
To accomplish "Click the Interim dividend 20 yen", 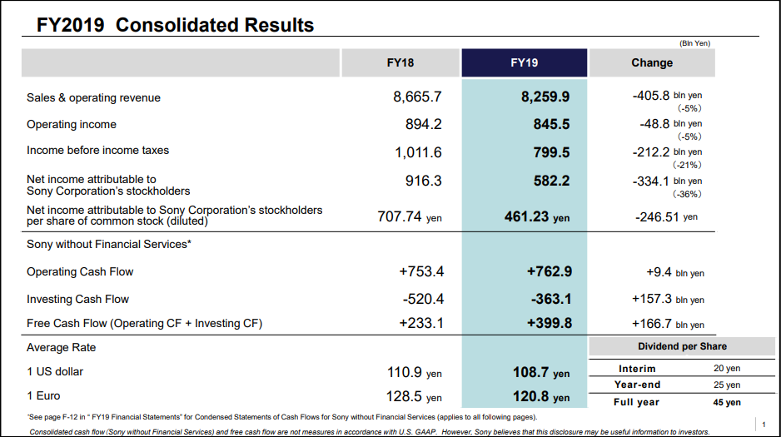I will pyautogui.click(x=727, y=368).
